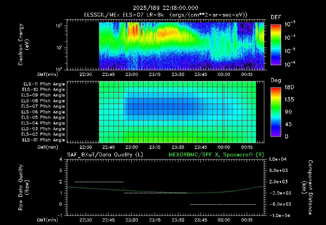
Task: Click the 'GMT(min)' label under pitch angle panel
Action: (48, 147)
